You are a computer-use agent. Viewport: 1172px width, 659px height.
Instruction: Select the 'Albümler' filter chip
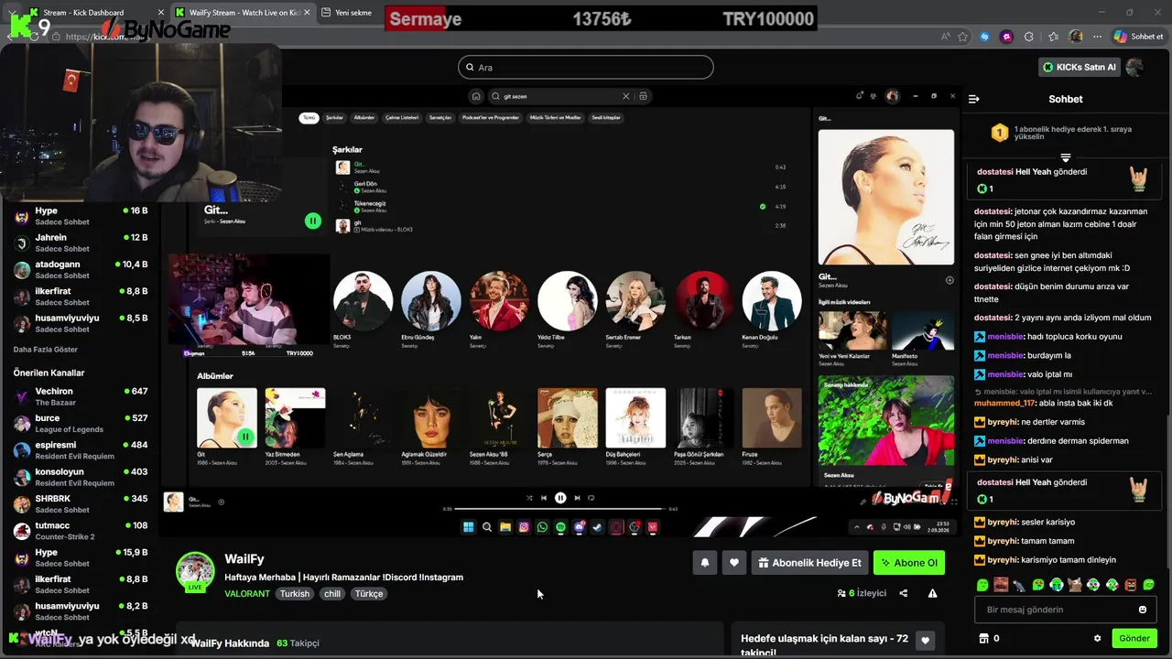[364, 118]
